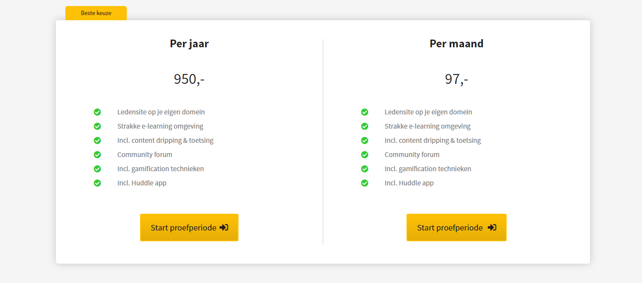The height and width of the screenshot is (283, 642).
Task: Click the 97,- monthly price
Action: (456, 79)
